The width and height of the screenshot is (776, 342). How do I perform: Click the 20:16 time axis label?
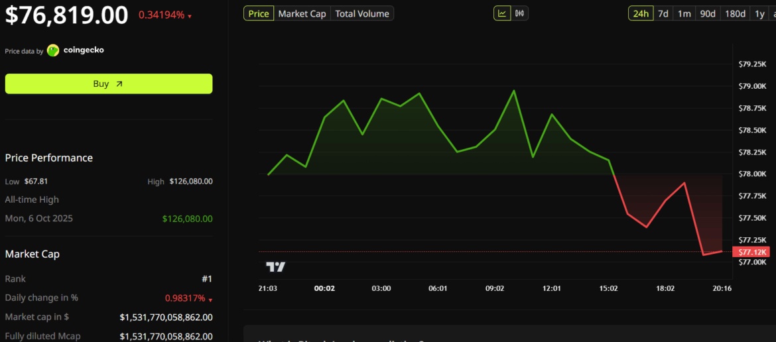(x=722, y=288)
